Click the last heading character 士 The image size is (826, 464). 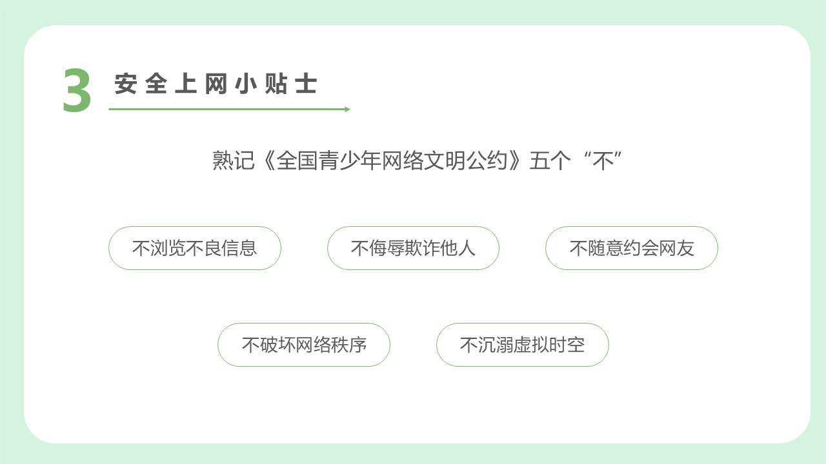(306, 84)
